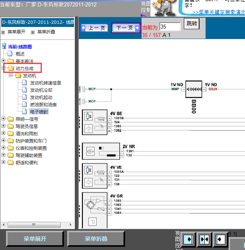Open 发动机起动 diagram

(41, 97)
